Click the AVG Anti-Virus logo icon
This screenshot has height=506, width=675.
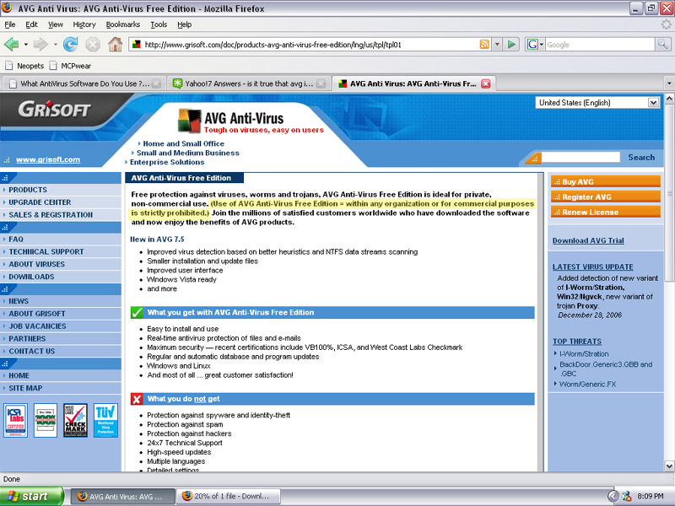coord(189,121)
